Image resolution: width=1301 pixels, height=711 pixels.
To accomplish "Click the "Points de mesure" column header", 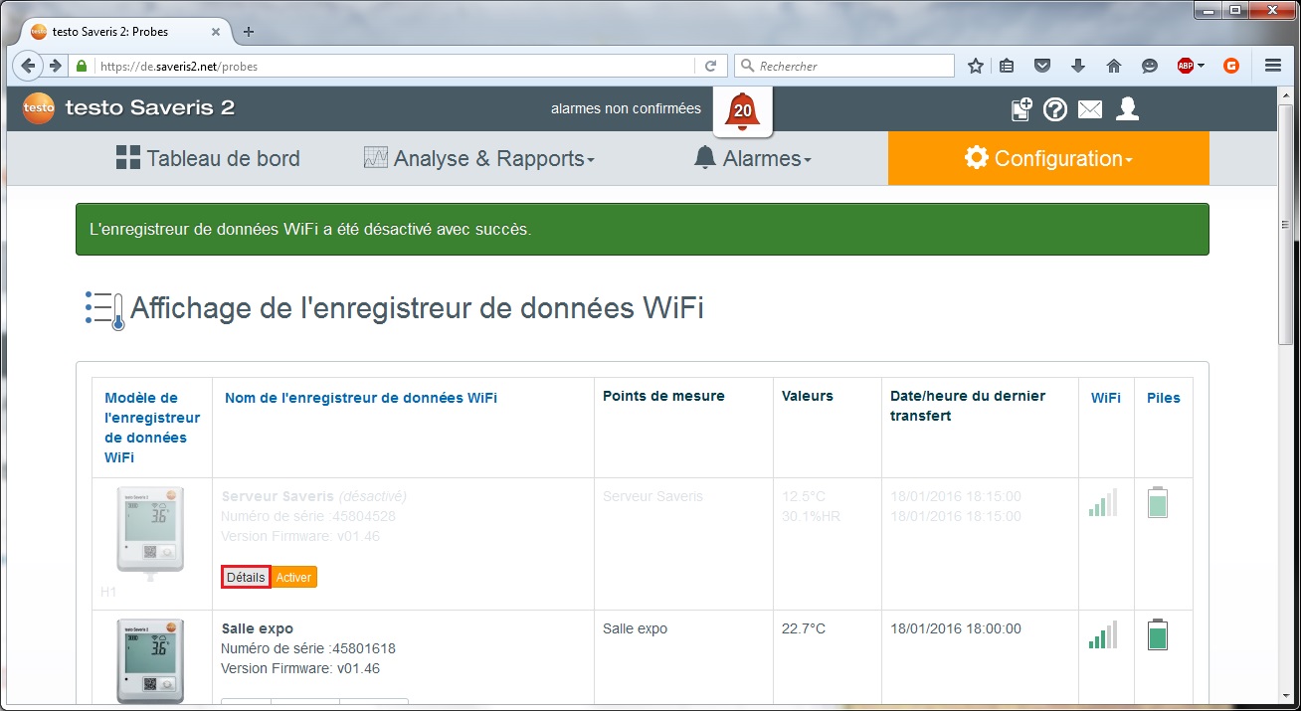I will (663, 396).
